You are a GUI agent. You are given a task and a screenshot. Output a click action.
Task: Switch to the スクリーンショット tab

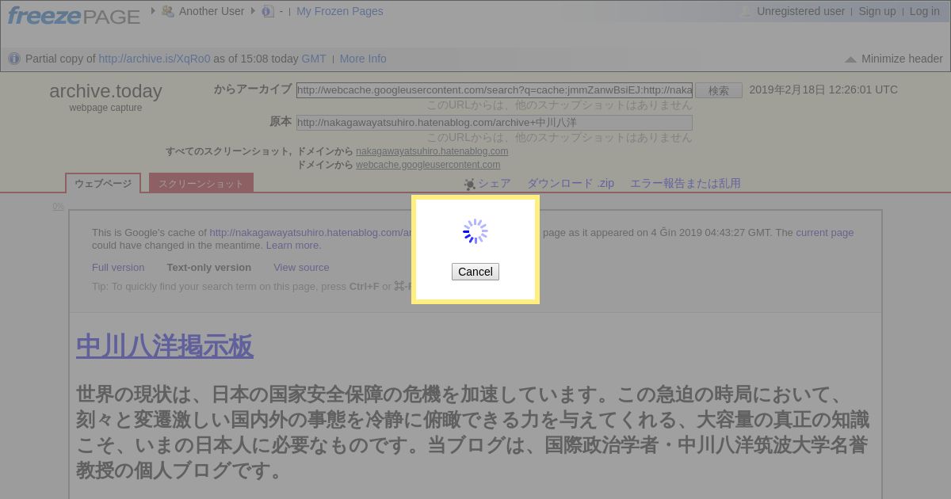click(x=201, y=183)
